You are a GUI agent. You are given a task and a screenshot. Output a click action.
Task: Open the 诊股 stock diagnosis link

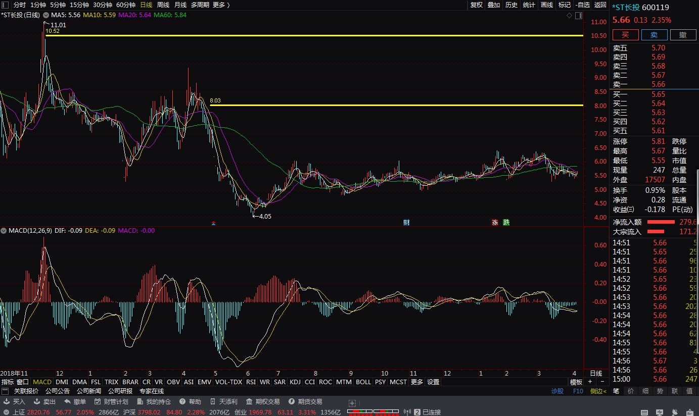pos(557,391)
